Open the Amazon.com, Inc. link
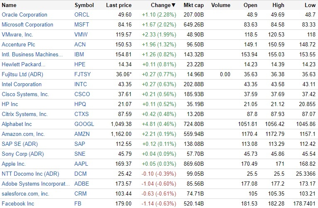This screenshot has width=318, height=208. click(x=23, y=134)
